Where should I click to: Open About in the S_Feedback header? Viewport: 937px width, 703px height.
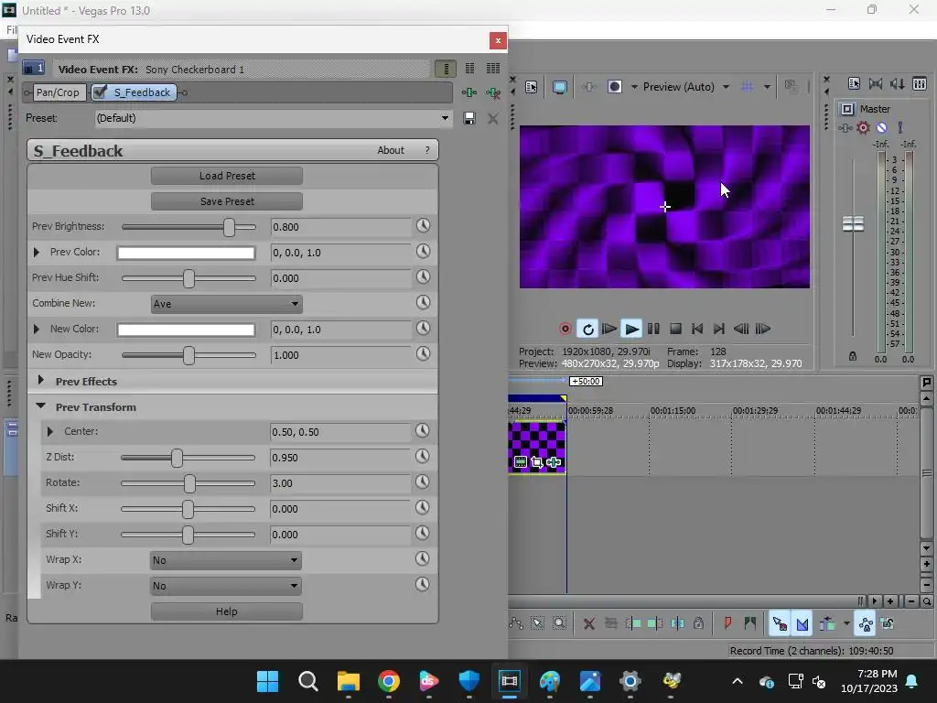coord(390,150)
